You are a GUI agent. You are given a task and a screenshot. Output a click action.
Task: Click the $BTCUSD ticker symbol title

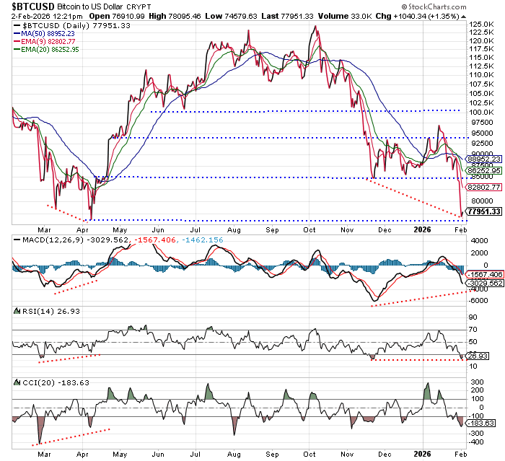[x=33, y=5]
